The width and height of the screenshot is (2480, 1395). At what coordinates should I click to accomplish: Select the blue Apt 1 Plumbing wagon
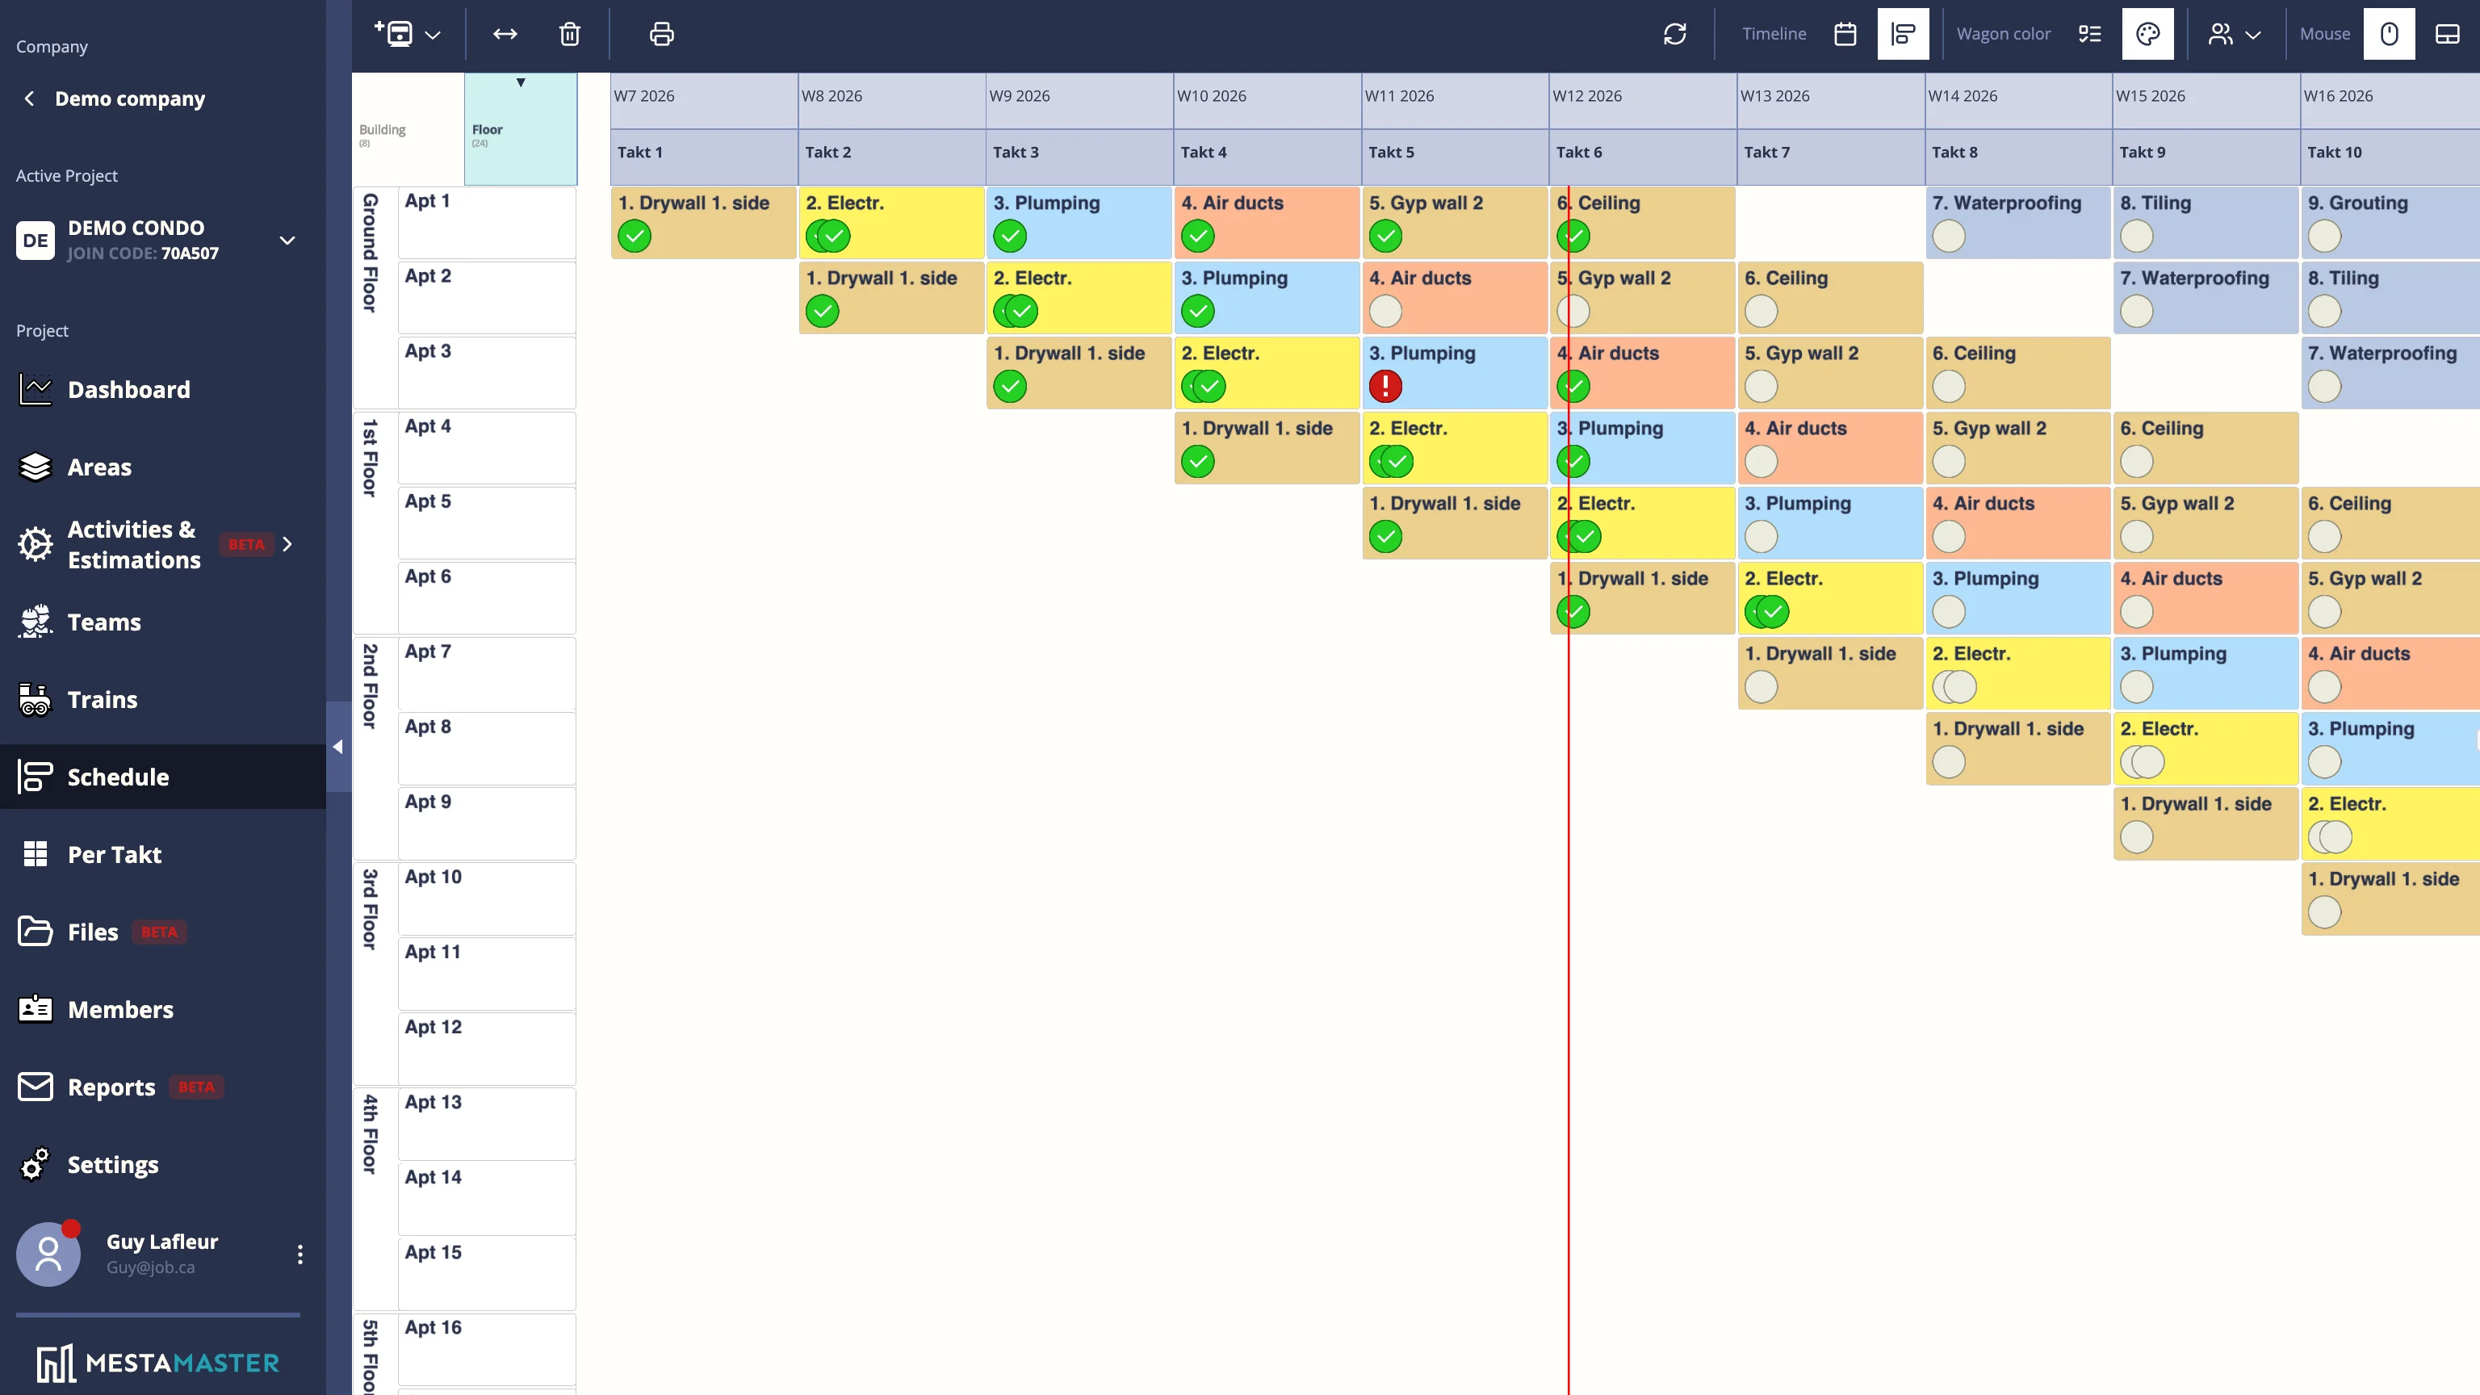click(x=1079, y=222)
